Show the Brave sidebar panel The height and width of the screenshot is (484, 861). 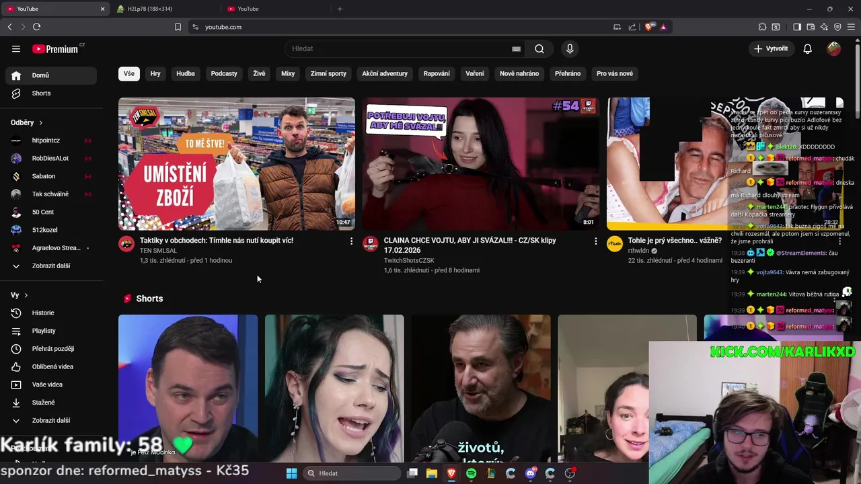[x=797, y=27]
